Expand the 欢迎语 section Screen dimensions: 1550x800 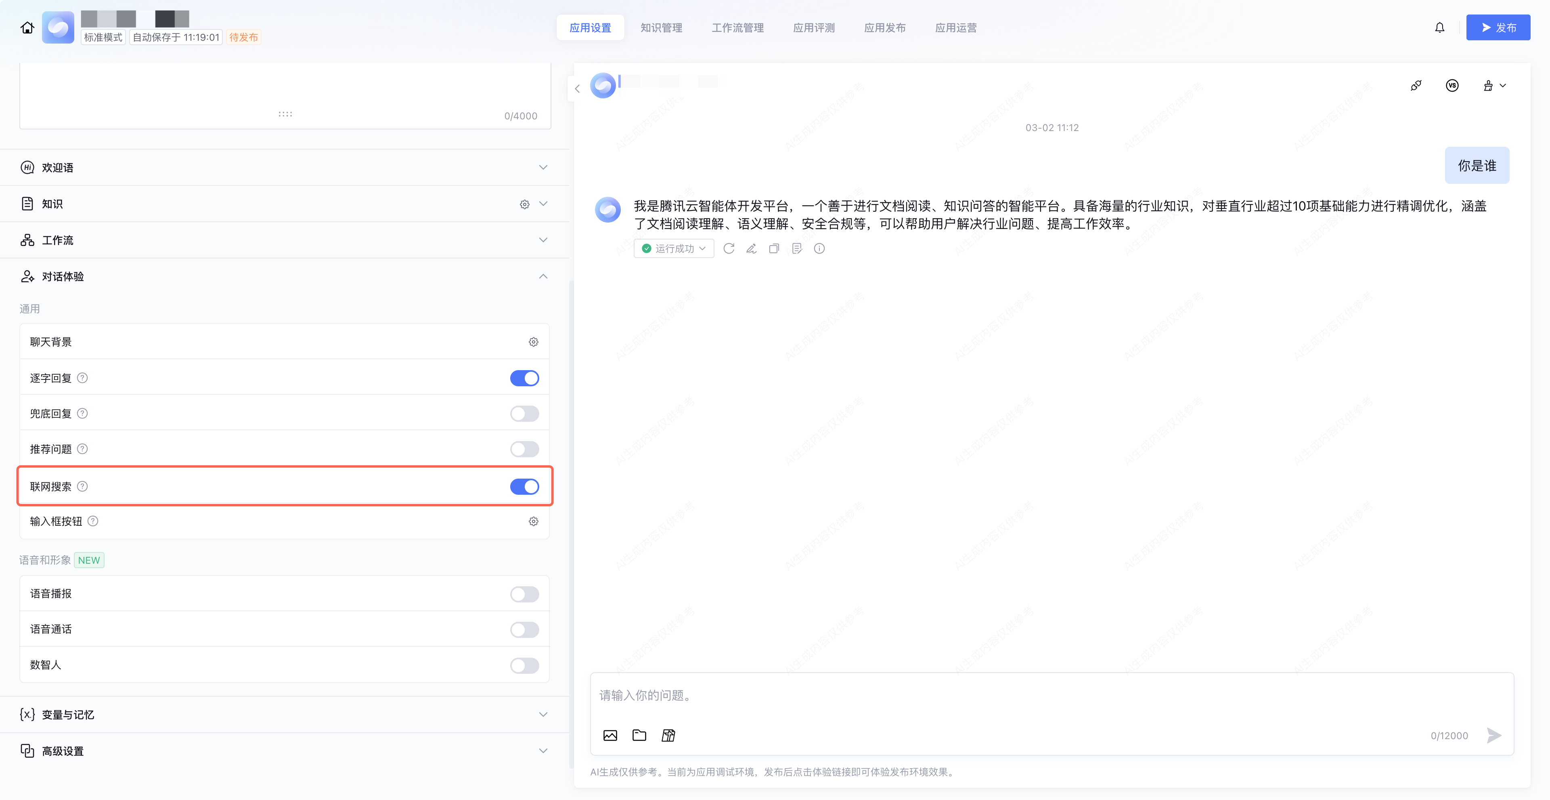(543, 167)
